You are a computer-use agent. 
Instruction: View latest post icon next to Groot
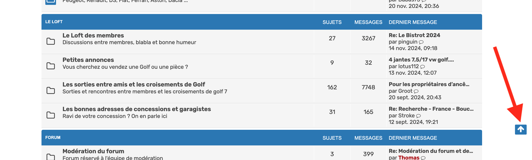pyautogui.click(x=416, y=91)
